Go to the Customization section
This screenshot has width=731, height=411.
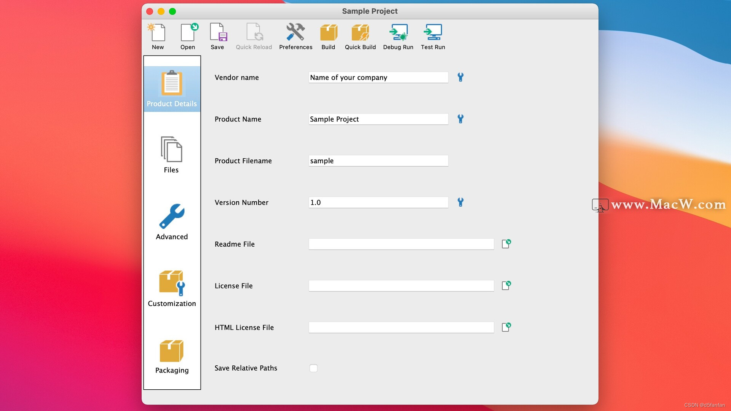click(172, 288)
